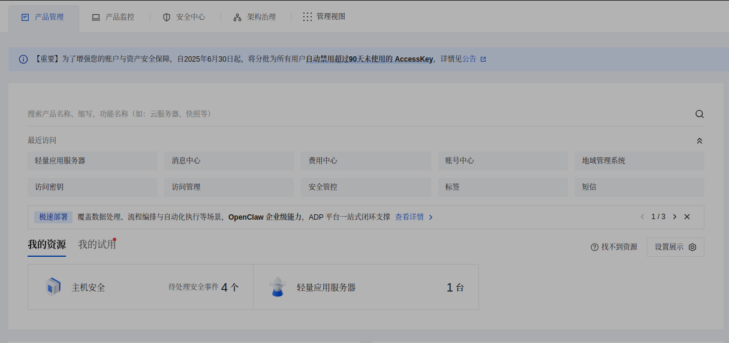
Task: Open 标签 recent shortcut
Action: click(x=502, y=187)
